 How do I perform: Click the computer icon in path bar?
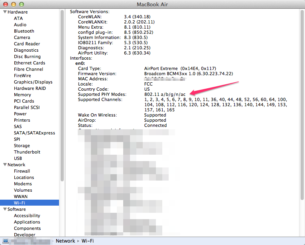(x=6, y=241)
